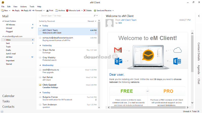202x113 pixels.
Task: Collapse the Yesterday message group
Action: click(x=40, y=45)
